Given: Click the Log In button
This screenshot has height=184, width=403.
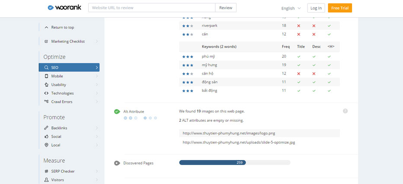Looking at the screenshot, I should point(316,8).
